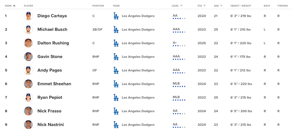Click the Nick Nastrini name link
The height and width of the screenshot is (131, 292).
coord(50,124)
